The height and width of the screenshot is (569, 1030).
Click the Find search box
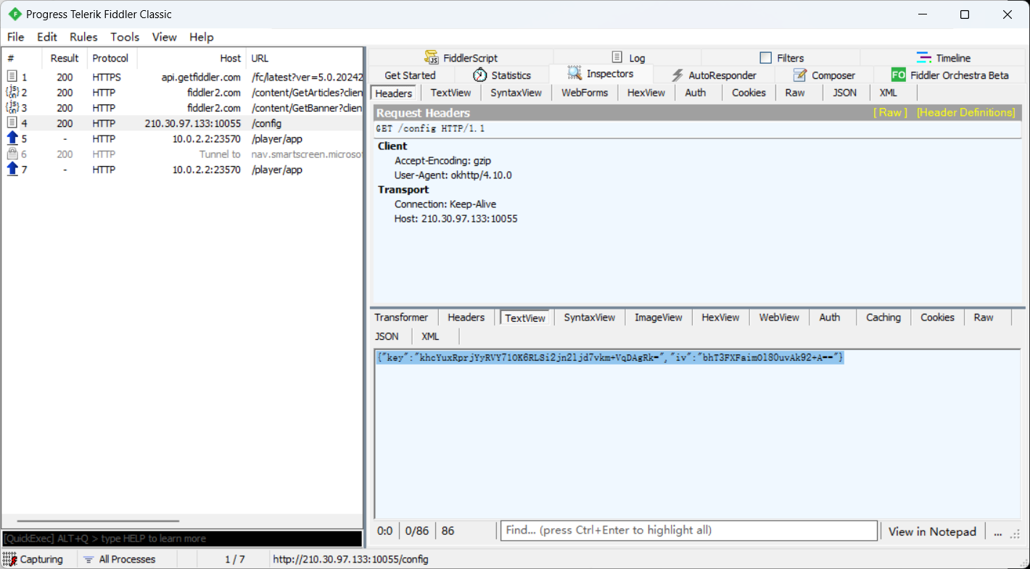pyautogui.click(x=688, y=531)
